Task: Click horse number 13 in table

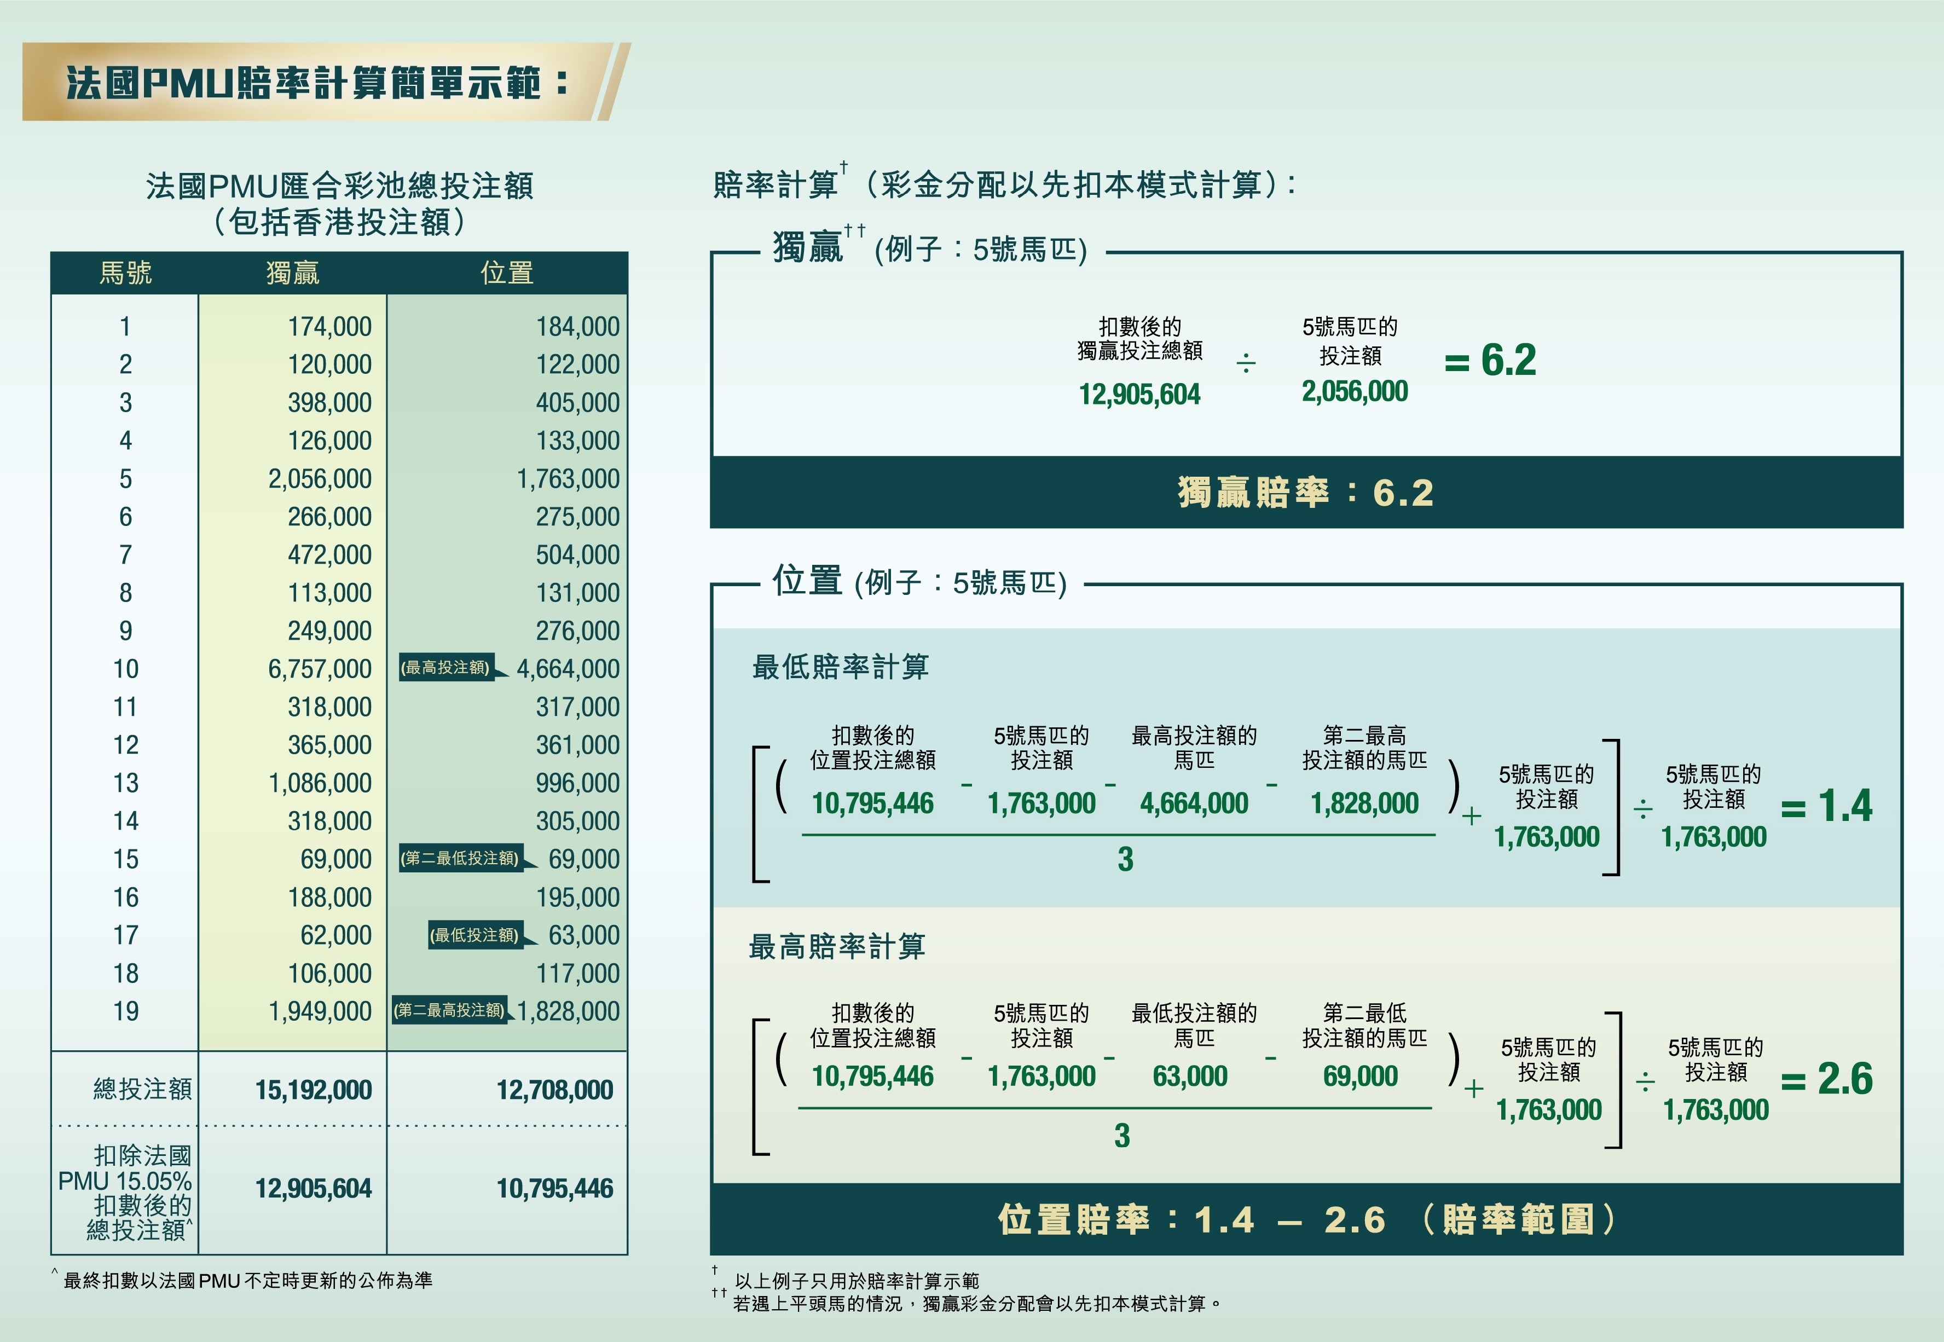Action: (x=125, y=783)
